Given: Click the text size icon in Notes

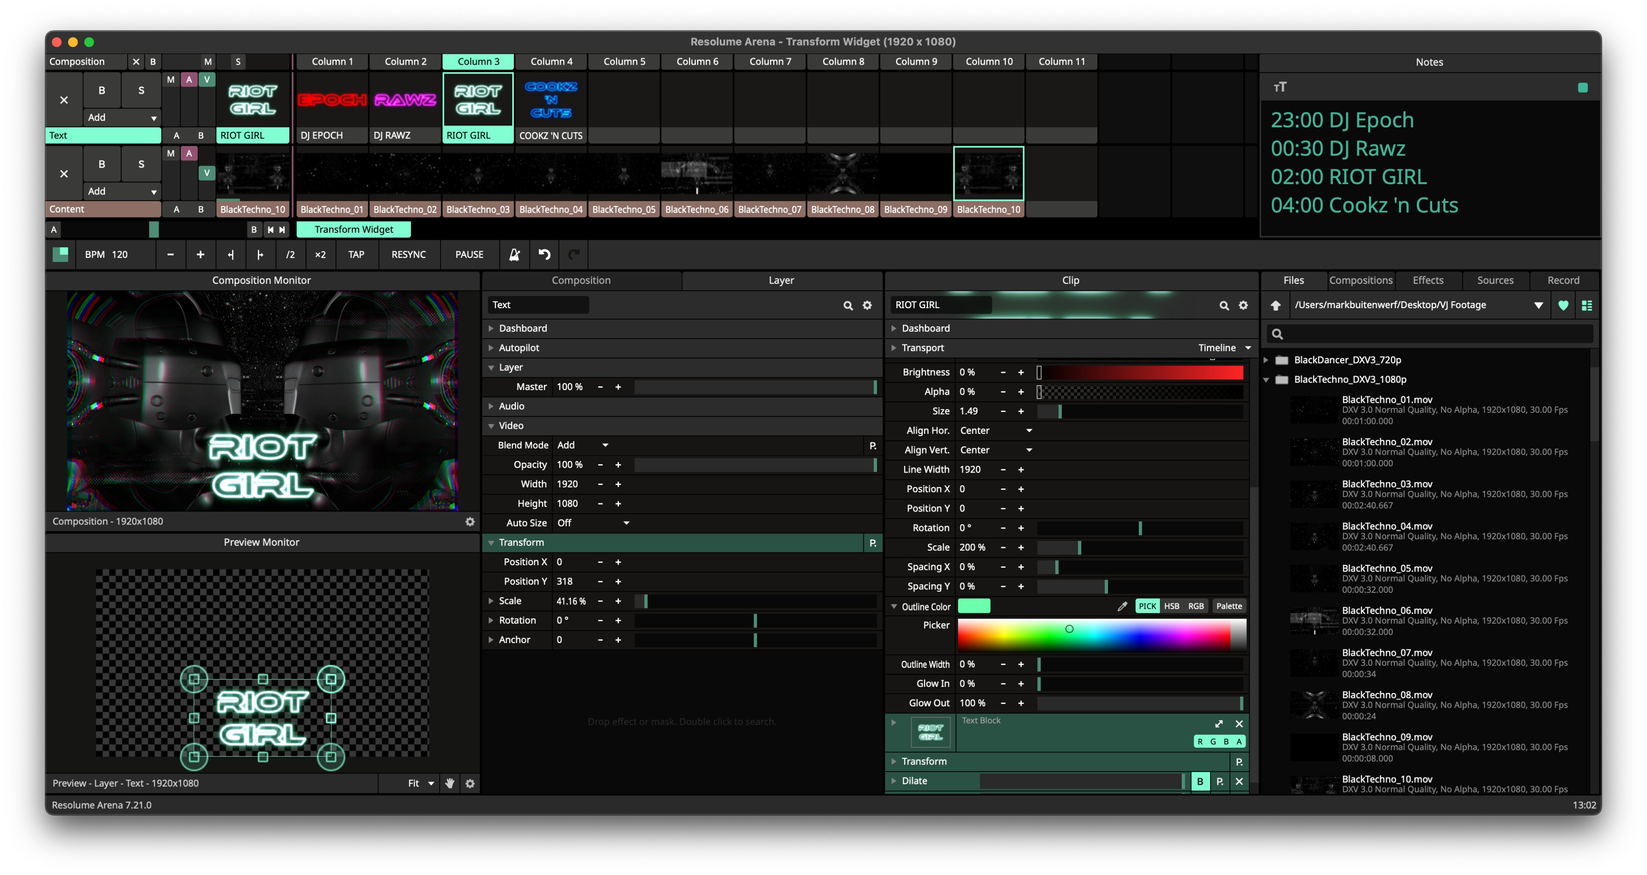Looking at the screenshot, I should coord(1279,87).
